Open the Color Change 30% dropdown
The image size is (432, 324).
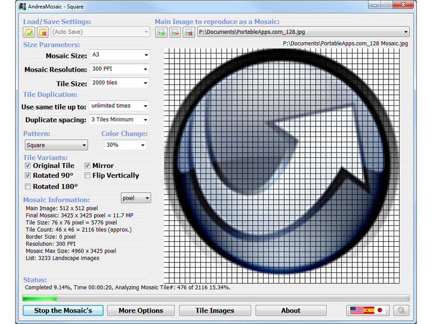point(125,145)
